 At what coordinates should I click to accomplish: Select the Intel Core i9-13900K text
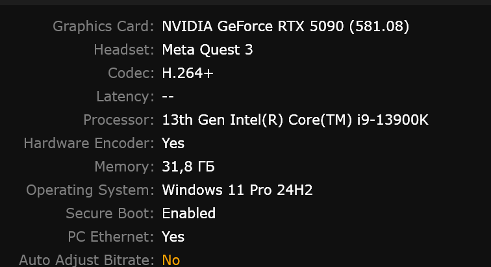295,120
